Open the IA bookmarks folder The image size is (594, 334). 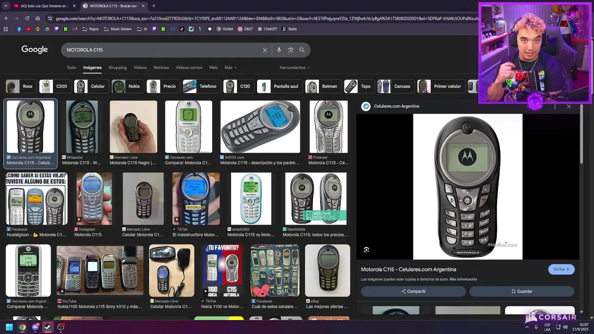click(142, 29)
